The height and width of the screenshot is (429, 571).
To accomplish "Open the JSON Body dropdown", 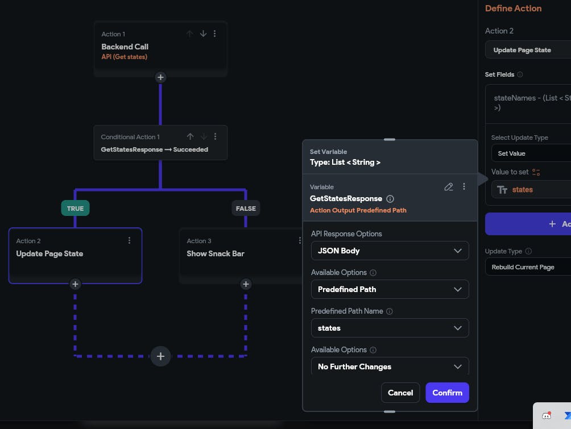I will (x=390, y=251).
